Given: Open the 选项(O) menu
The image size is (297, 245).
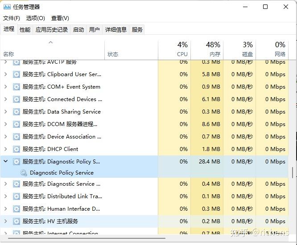Looking at the screenshot, I should (35, 18).
